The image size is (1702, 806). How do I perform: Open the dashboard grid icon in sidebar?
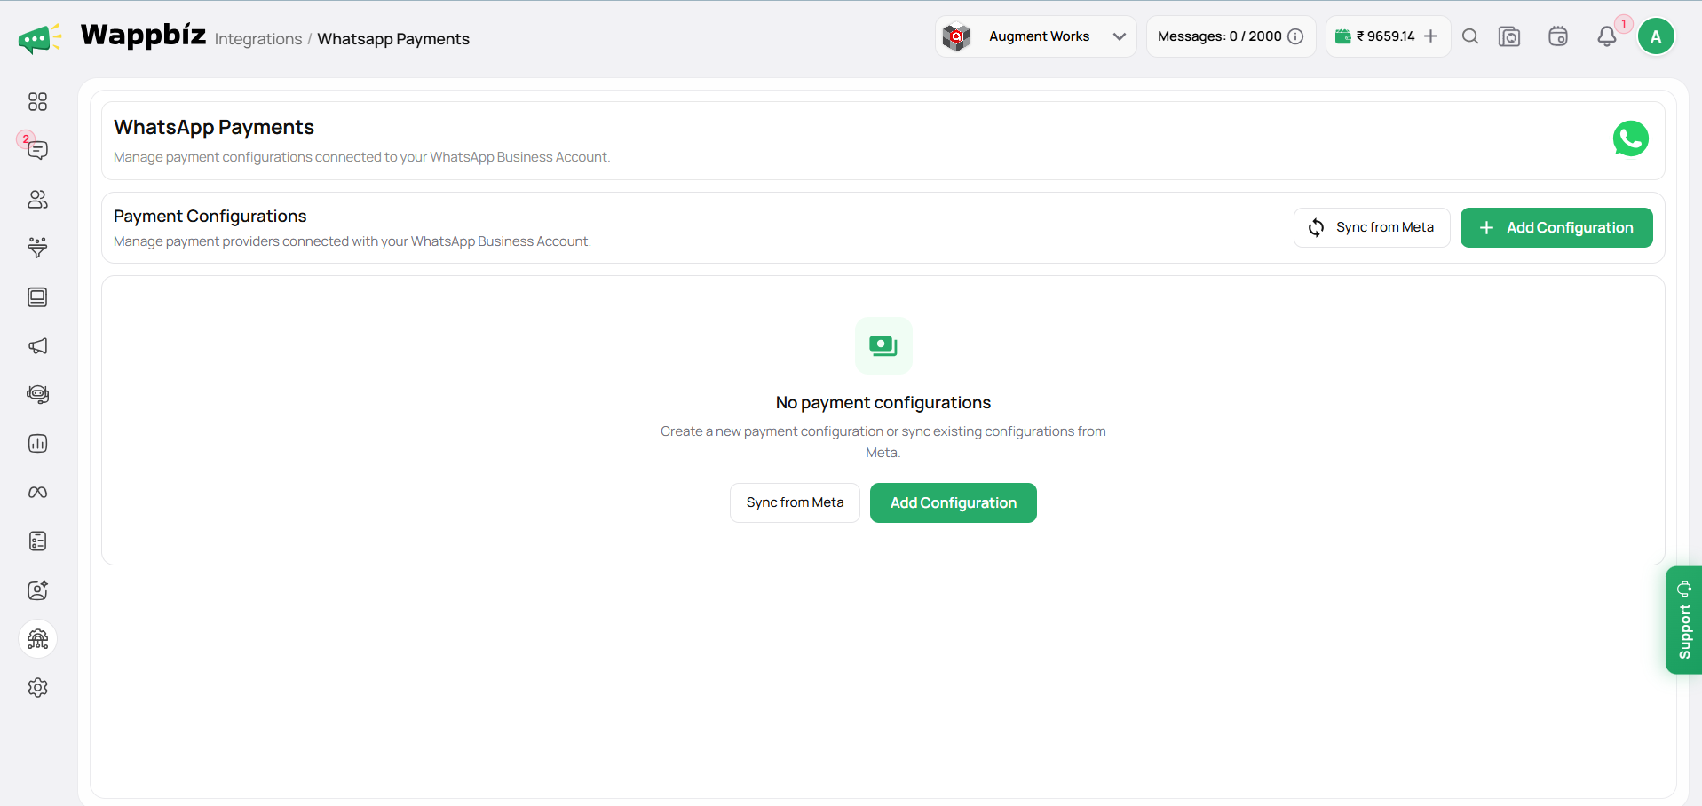pyautogui.click(x=37, y=102)
